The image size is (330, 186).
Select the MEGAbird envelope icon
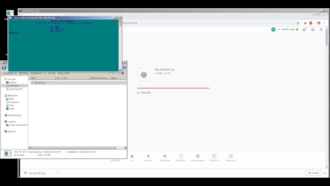(214, 156)
